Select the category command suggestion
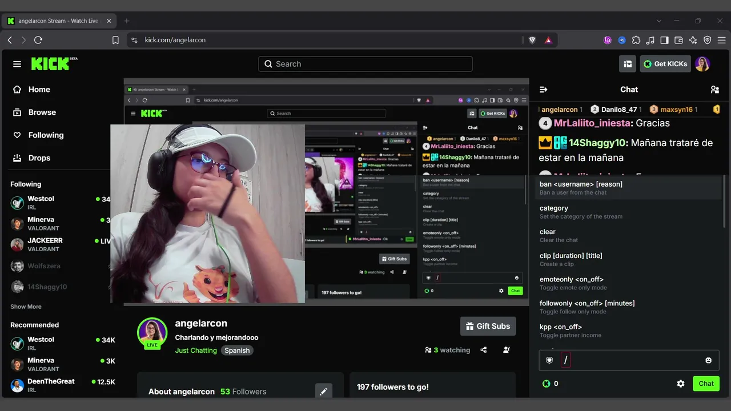731x411 pixels. coord(629,212)
